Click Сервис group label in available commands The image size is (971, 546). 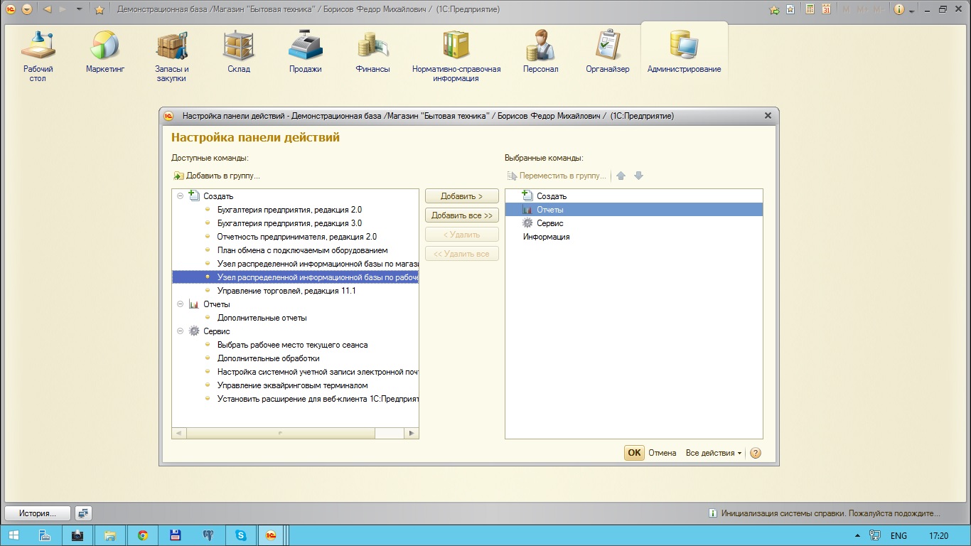point(216,331)
